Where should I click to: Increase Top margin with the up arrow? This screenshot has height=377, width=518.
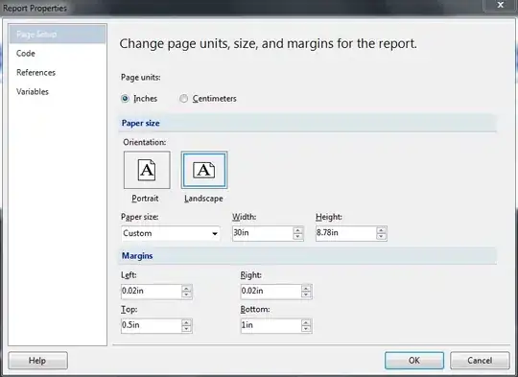pos(187,322)
